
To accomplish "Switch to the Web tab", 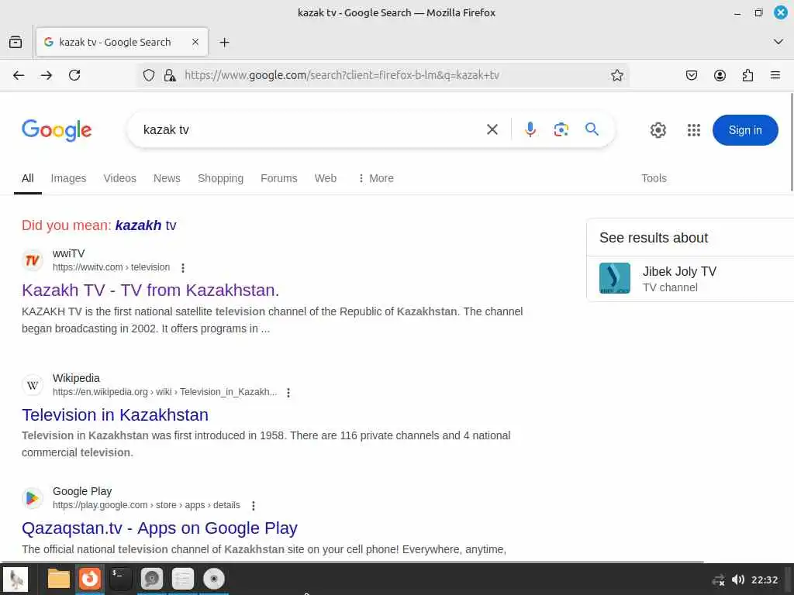I will (x=325, y=178).
